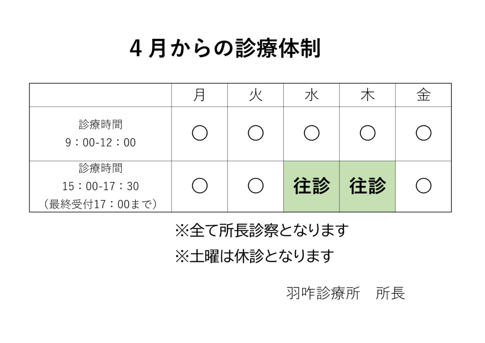The image size is (485, 343).
Task: Click the Monday morning circle mark
Action: pos(200,134)
